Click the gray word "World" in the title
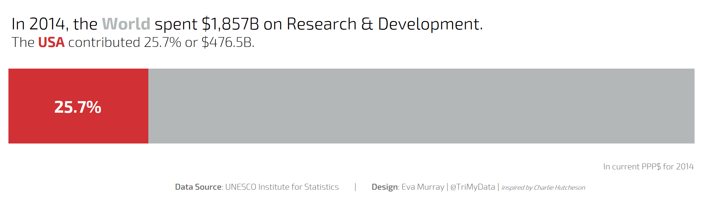 (126, 24)
